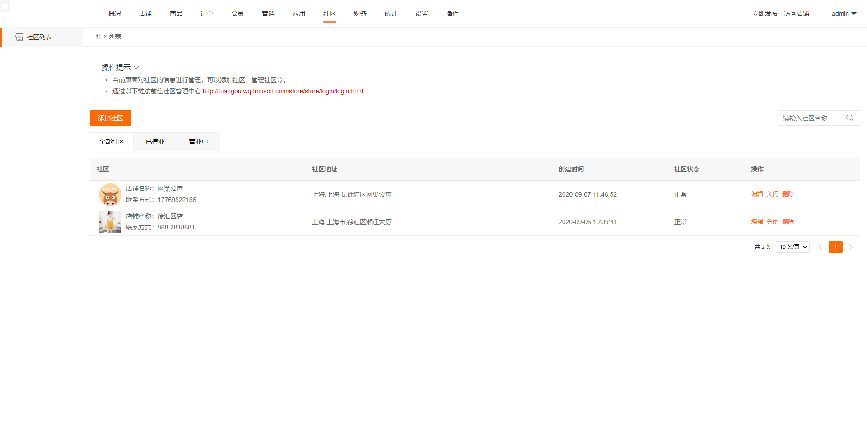Click the previous page arrow

click(x=820, y=247)
